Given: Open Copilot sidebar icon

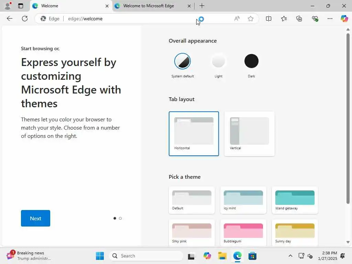Looking at the screenshot, I should 344,19.
